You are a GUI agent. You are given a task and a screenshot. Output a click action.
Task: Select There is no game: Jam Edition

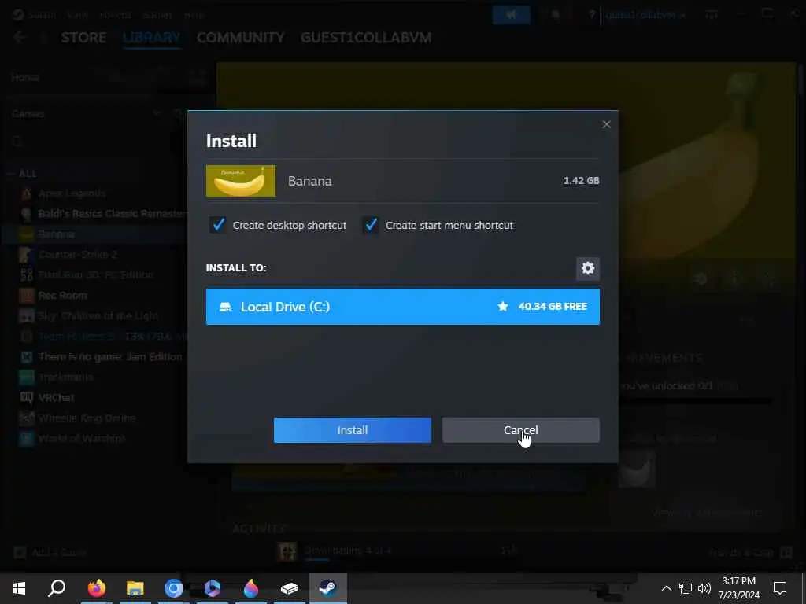coord(110,357)
